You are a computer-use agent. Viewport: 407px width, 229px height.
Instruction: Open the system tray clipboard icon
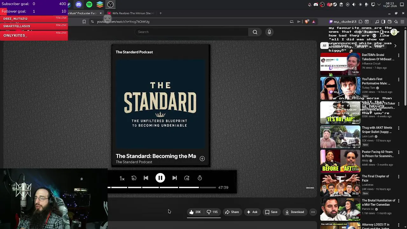point(341,4)
